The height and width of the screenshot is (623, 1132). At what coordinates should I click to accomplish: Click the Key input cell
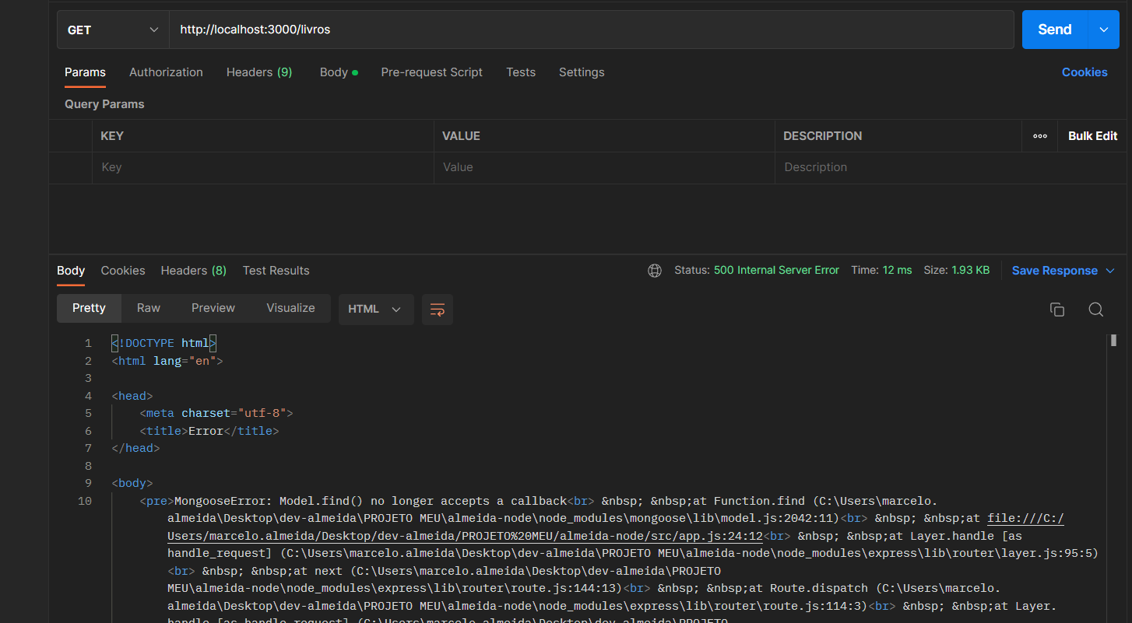click(263, 167)
